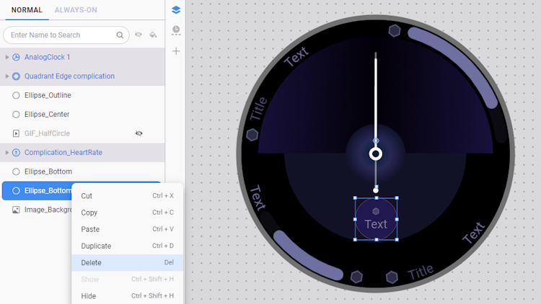Viewport: 541px width, 304px height.
Task: Expand the Complication_HeartRate group
Action: tap(7, 153)
